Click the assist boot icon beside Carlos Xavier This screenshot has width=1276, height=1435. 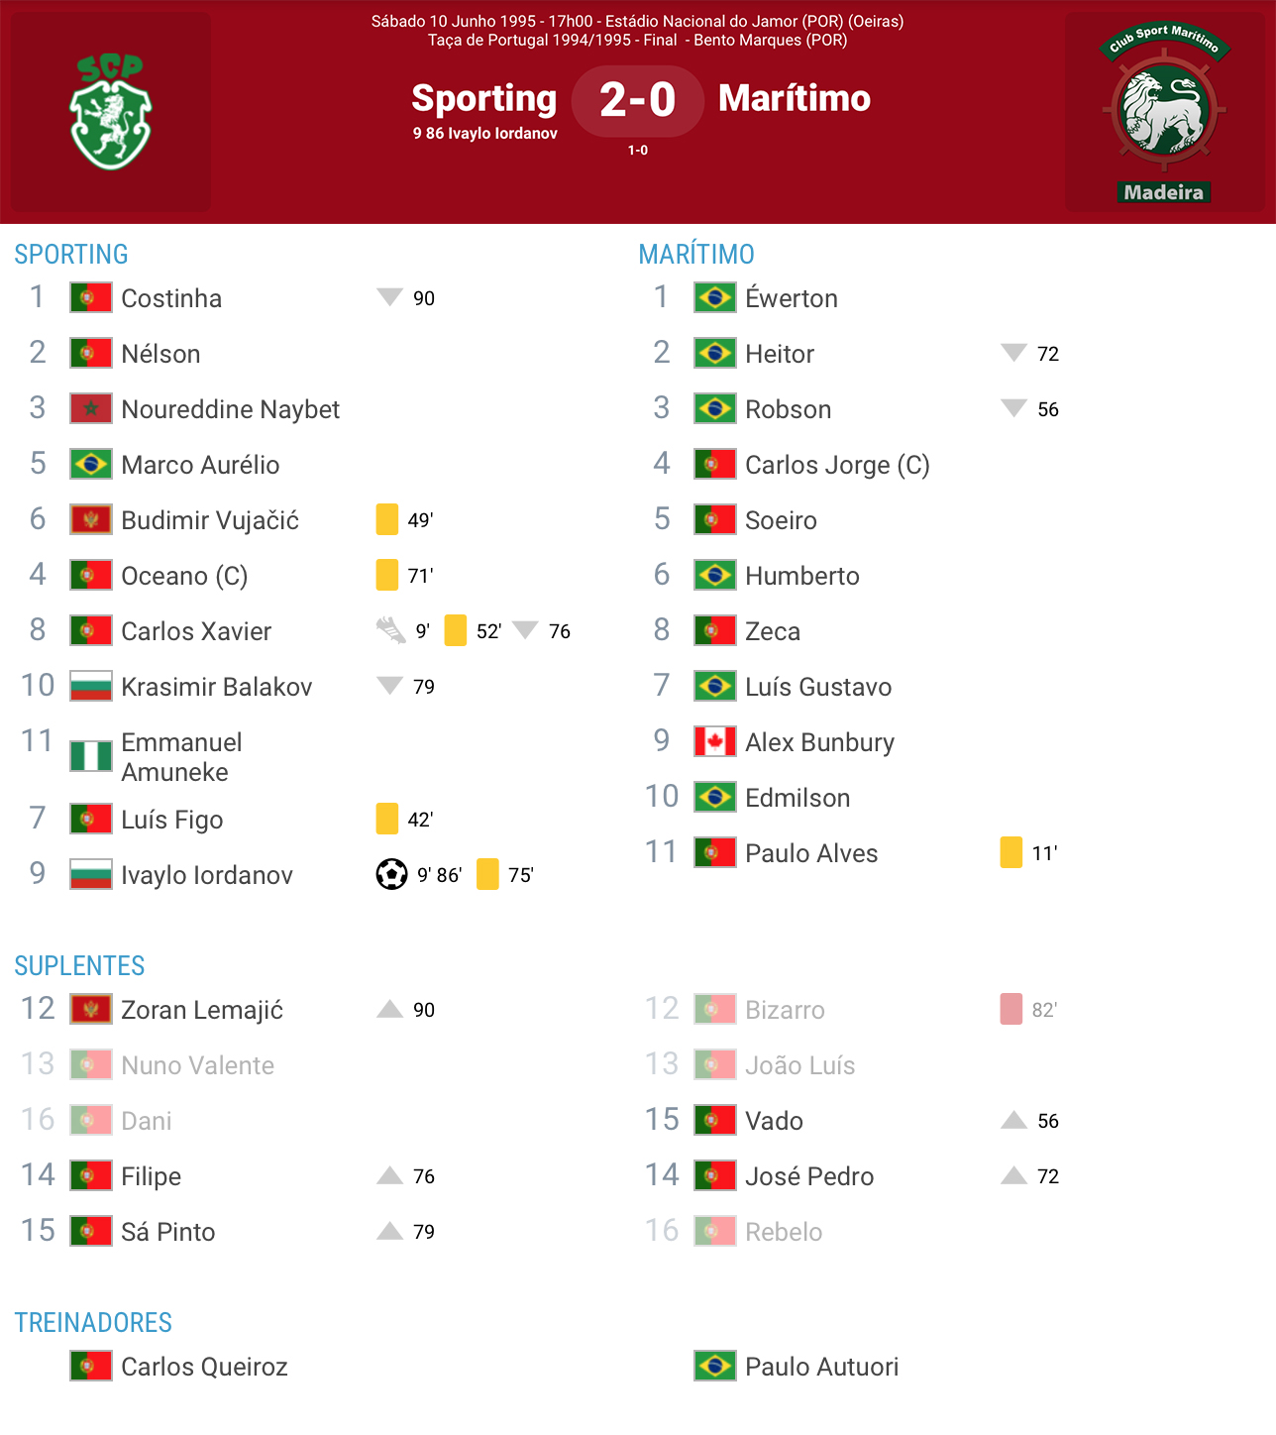[x=391, y=630]
